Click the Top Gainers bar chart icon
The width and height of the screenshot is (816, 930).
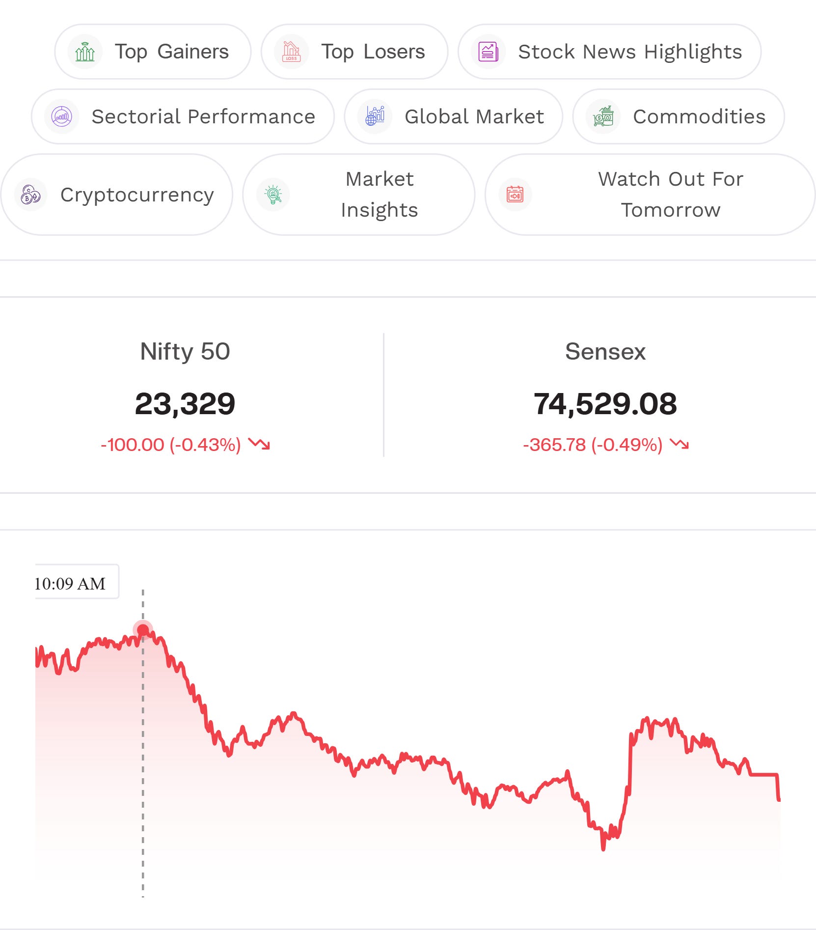click(x=85, y=52)
